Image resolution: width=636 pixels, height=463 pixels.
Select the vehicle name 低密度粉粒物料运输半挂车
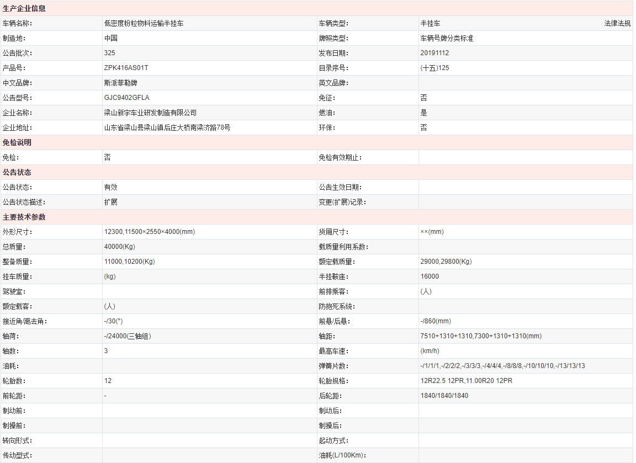tap(144, 24)
